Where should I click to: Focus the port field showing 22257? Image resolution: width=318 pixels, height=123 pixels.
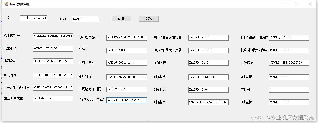[85, 19]
